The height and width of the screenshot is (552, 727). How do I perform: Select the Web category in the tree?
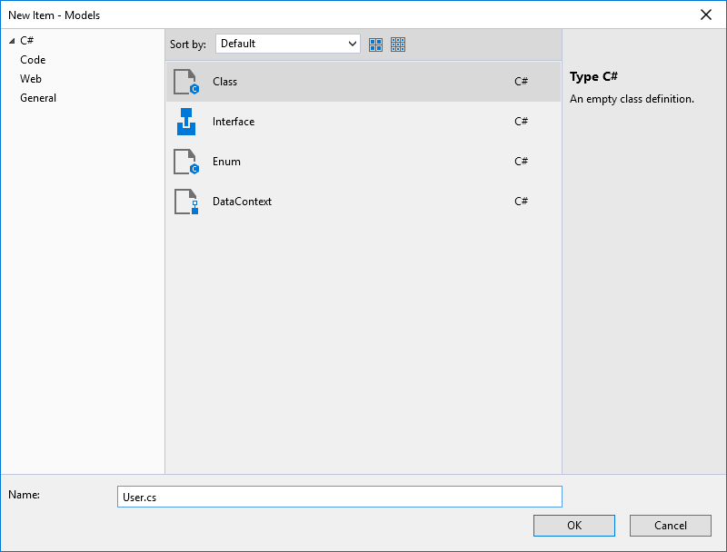click(31, 79)
